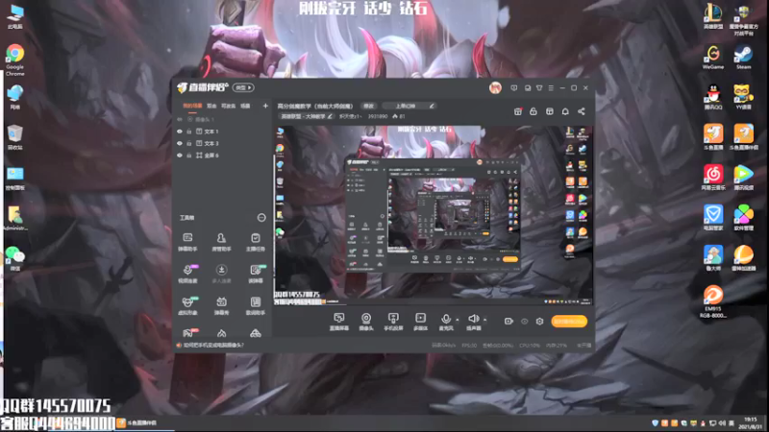The image size is (769, 432).
Task: Select the active orange scene tab
Action: pyautogui.click(x=192, y=106)
